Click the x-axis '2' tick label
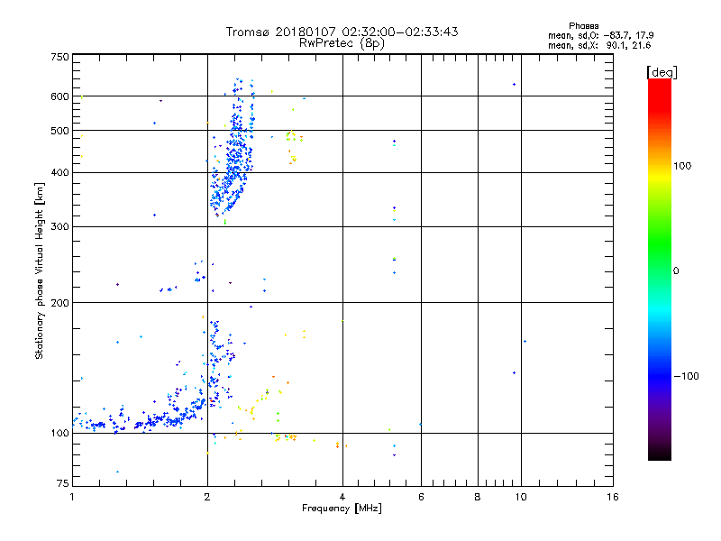Screen dimensions: 721x541 (207, 497)
